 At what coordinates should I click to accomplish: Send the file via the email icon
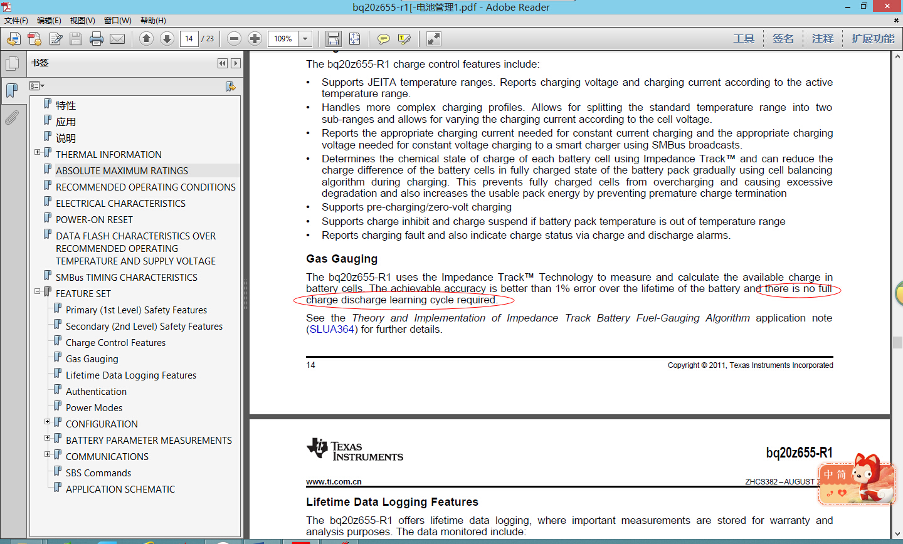[x=117, y=39]
